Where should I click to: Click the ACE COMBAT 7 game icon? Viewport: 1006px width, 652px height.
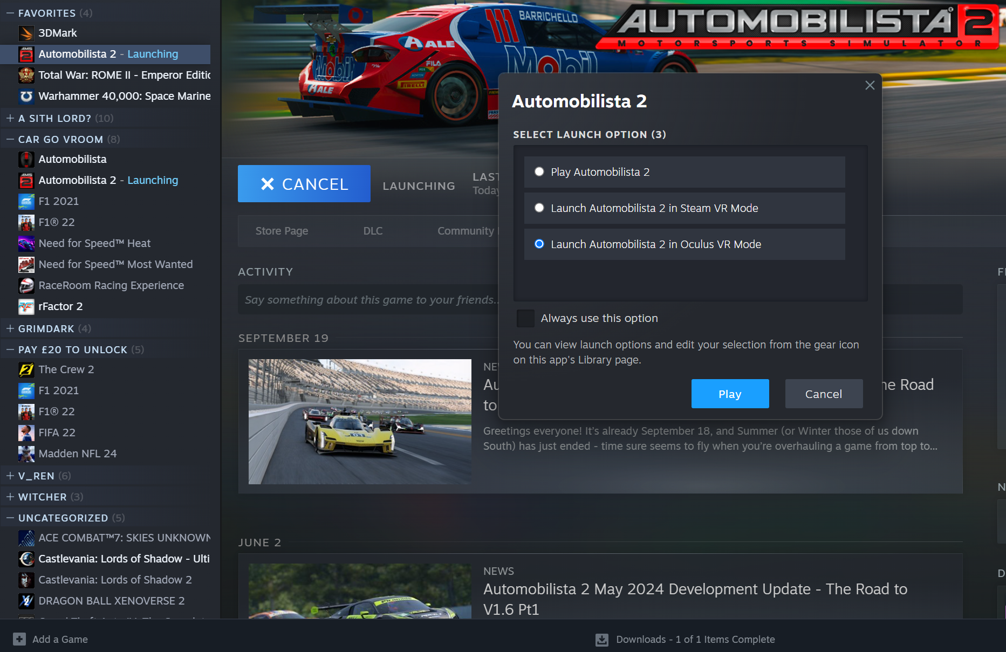coord(26,538)
